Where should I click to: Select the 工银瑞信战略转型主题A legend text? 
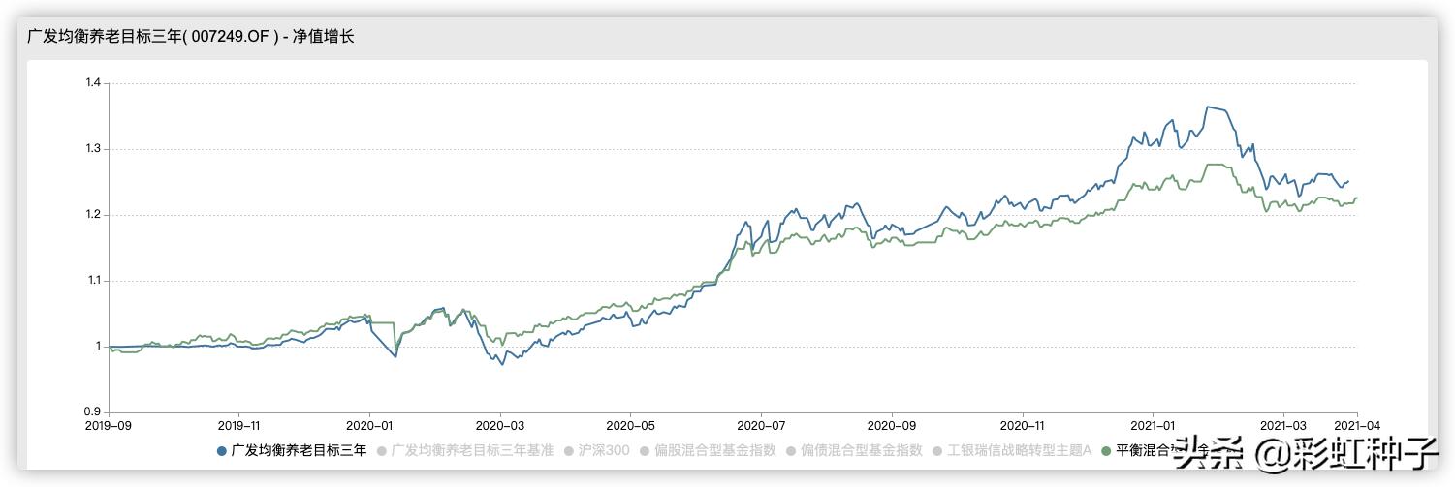[x=1020, y=450]
